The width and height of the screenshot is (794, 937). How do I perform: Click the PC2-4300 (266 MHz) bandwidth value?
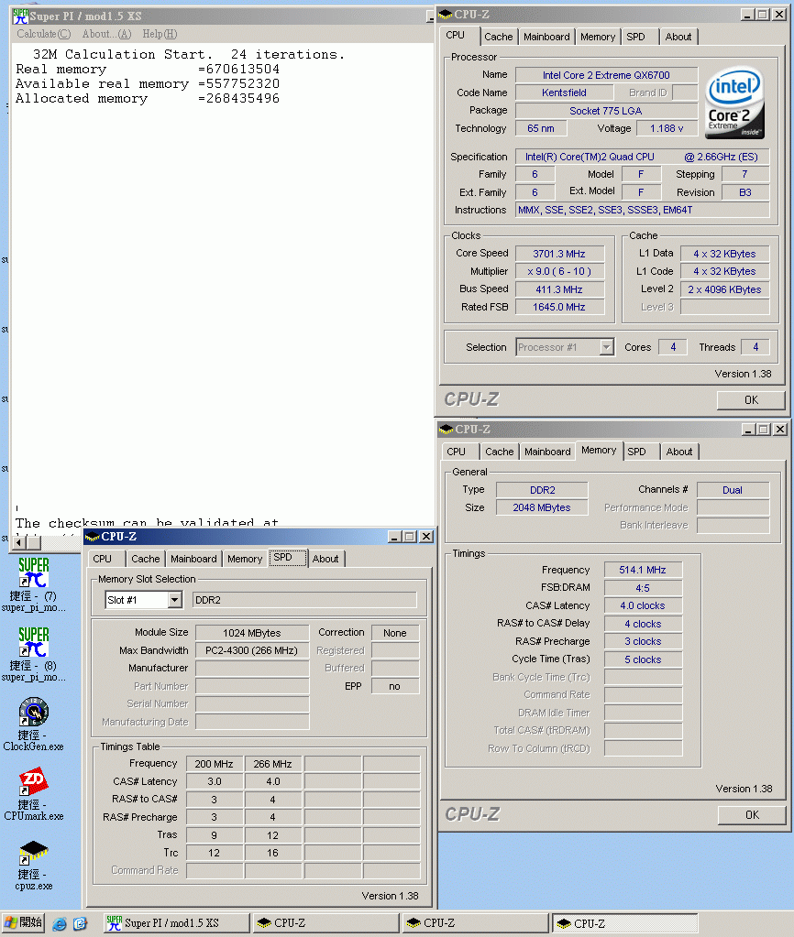click(252, 650)
